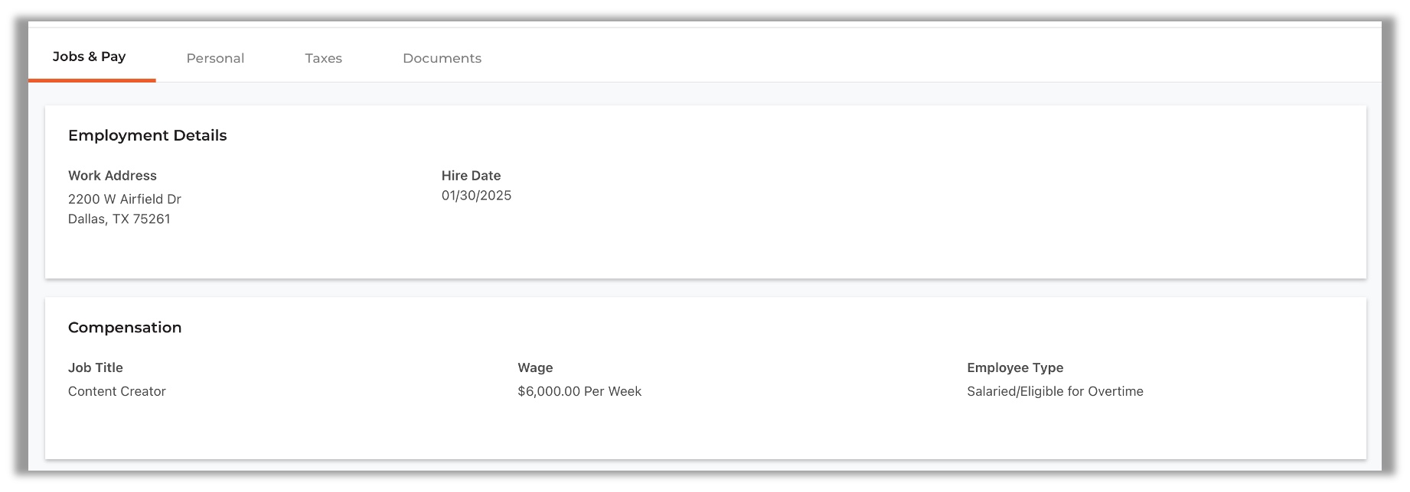Go to the Documents tab

click(442, 58)
